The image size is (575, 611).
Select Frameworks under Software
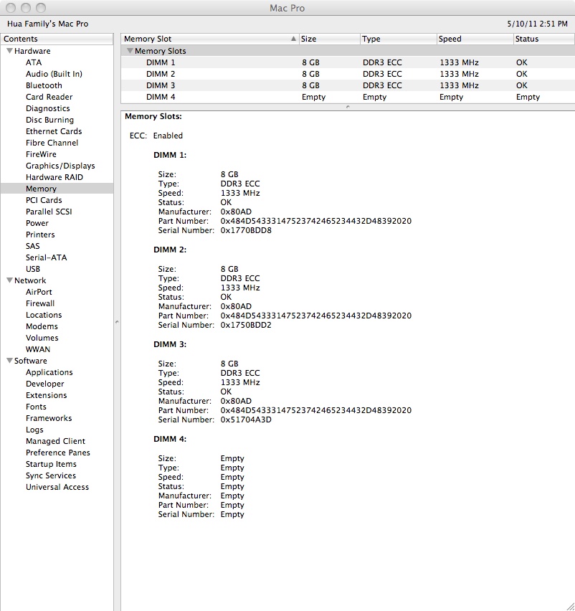point(49,418)
